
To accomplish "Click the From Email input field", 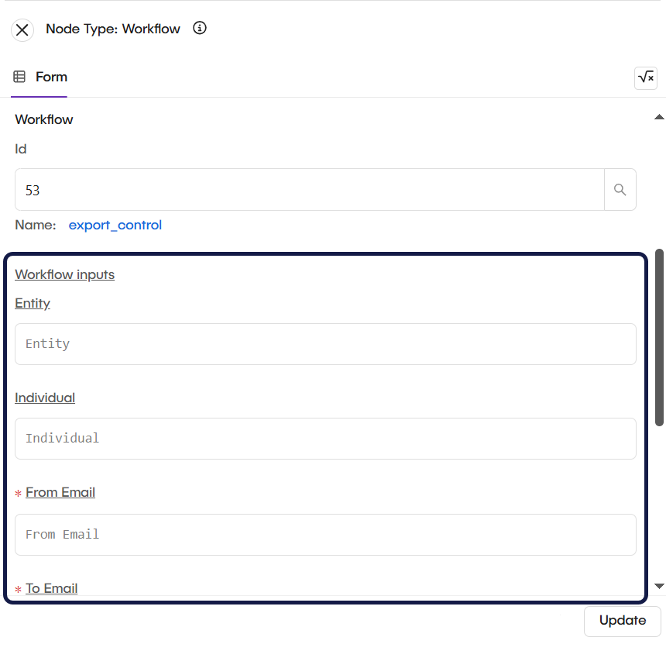I will (x=325, y=534).
